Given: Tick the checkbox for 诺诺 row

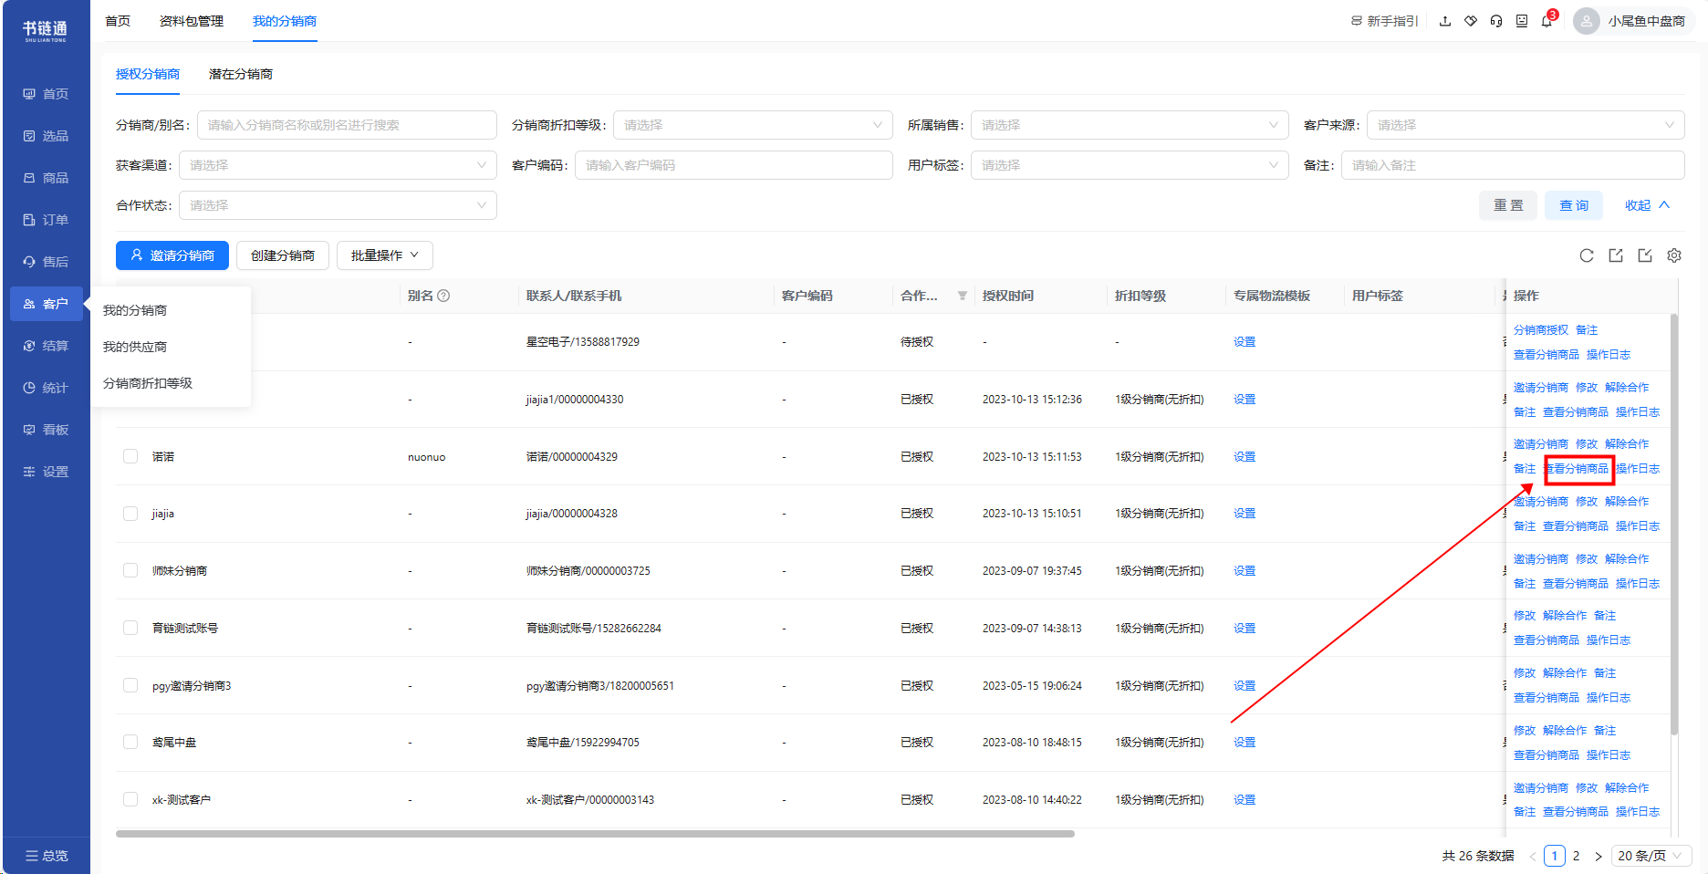Looking at the screenshot, I should click(130, 456).
